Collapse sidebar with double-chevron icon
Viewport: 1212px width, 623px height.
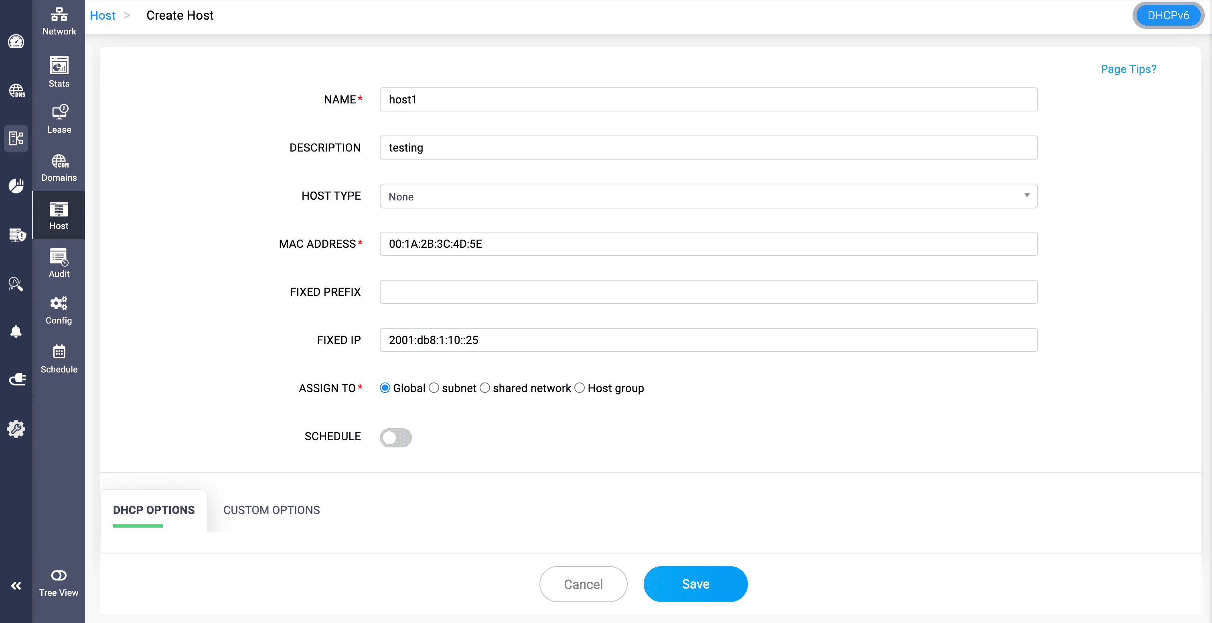tap(16, 585)
